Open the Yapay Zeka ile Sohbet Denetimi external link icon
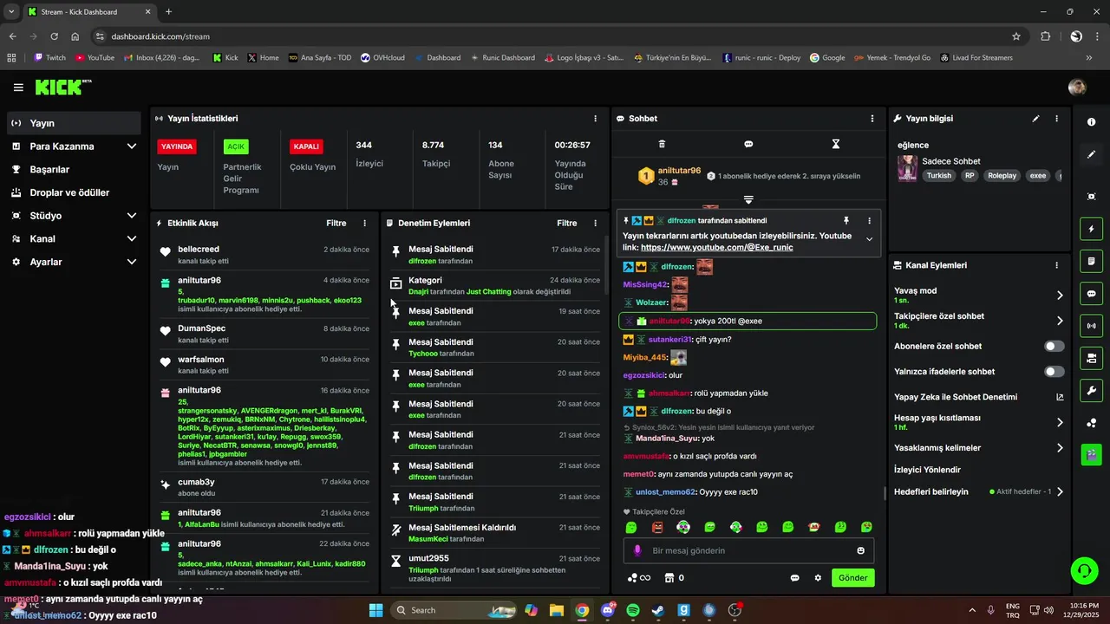Screen dimensions: 1110x624 pos(1060,397)
